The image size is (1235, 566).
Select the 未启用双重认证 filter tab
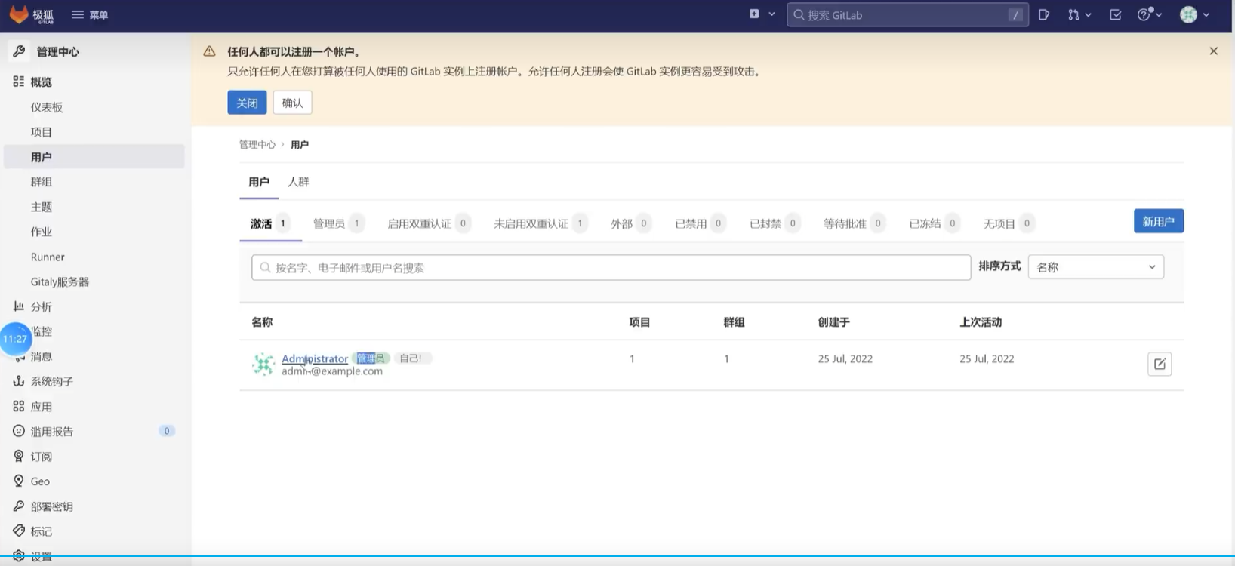pyautogui.click(x=541, y=223)
